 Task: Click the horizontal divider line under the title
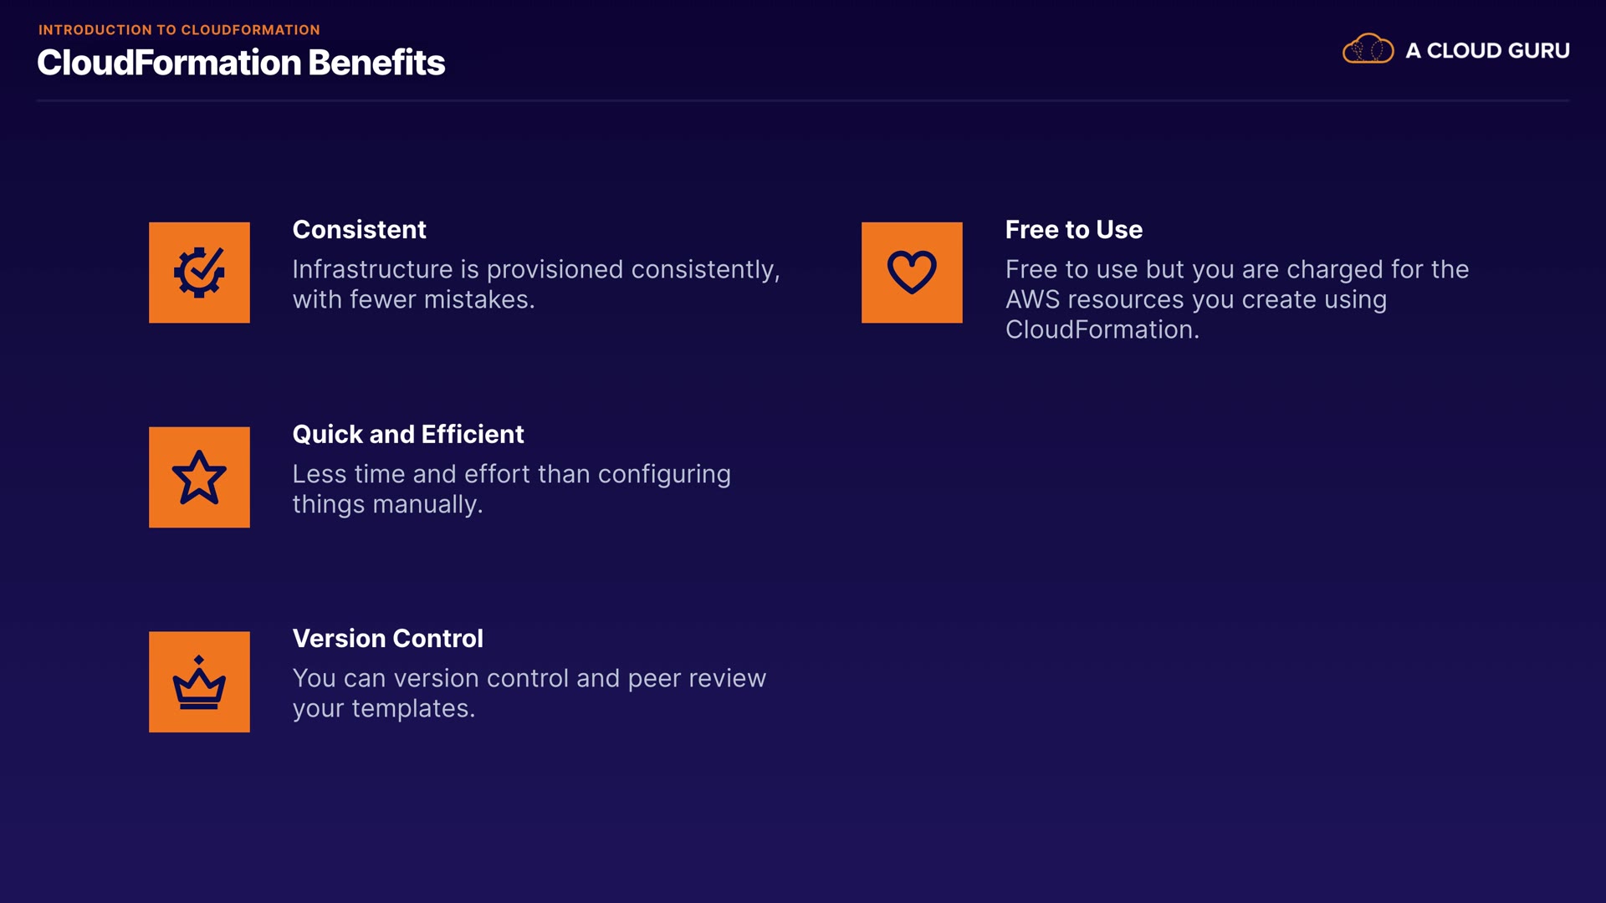coord(803,101)
